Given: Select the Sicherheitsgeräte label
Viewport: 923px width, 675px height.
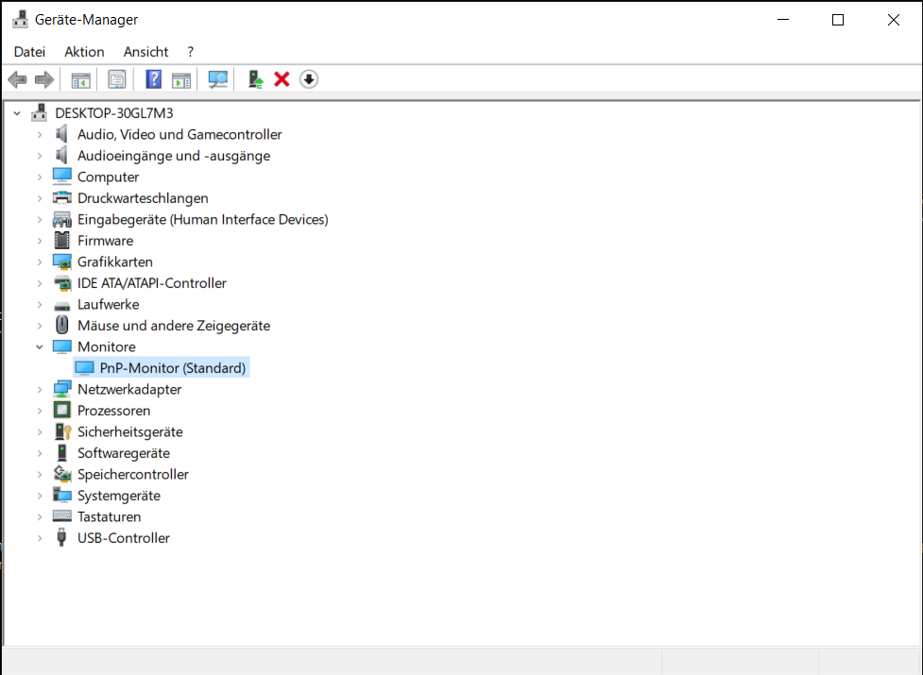Looking at the screenshot, I should tap(130, 431).
